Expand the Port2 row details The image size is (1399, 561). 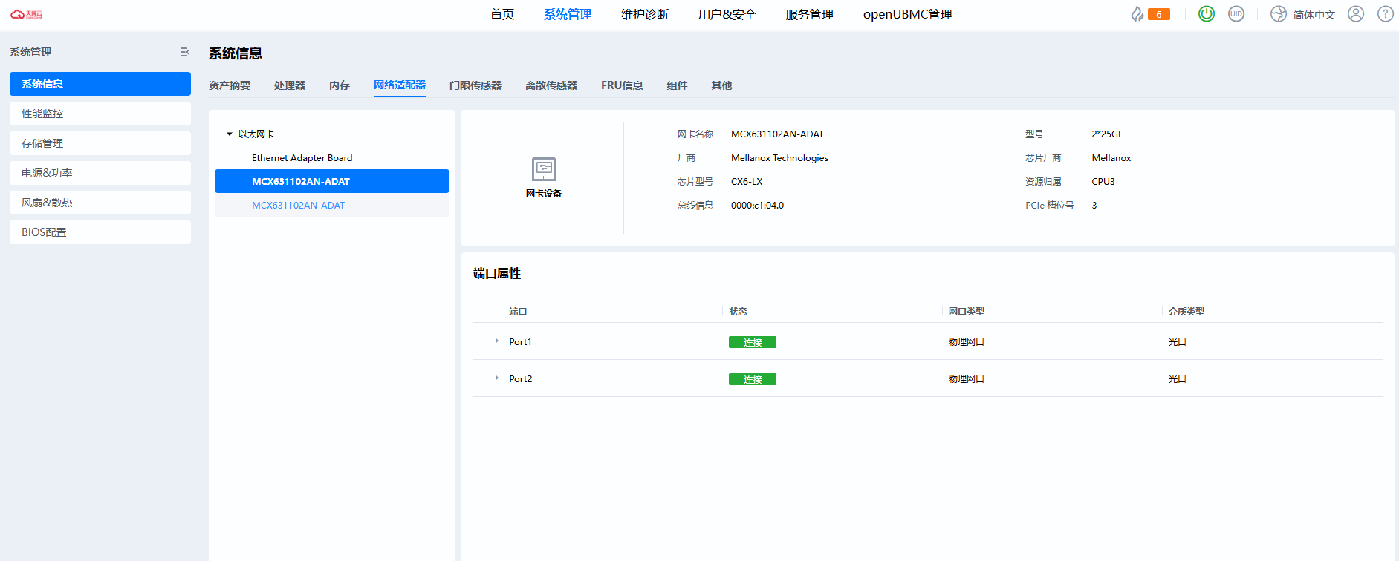pos(496,378)
